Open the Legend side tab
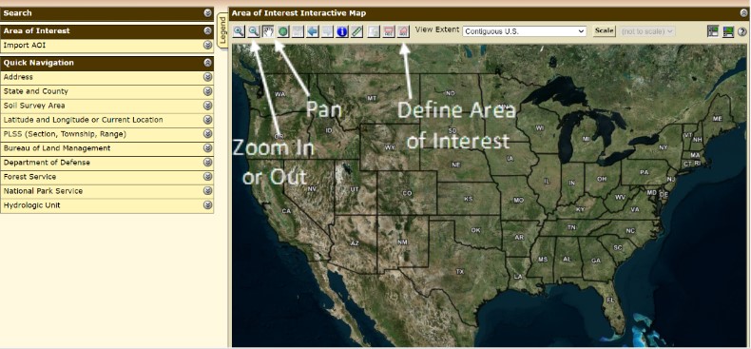The width and height of the screenshot is (751, 349). tap(221, 30)
